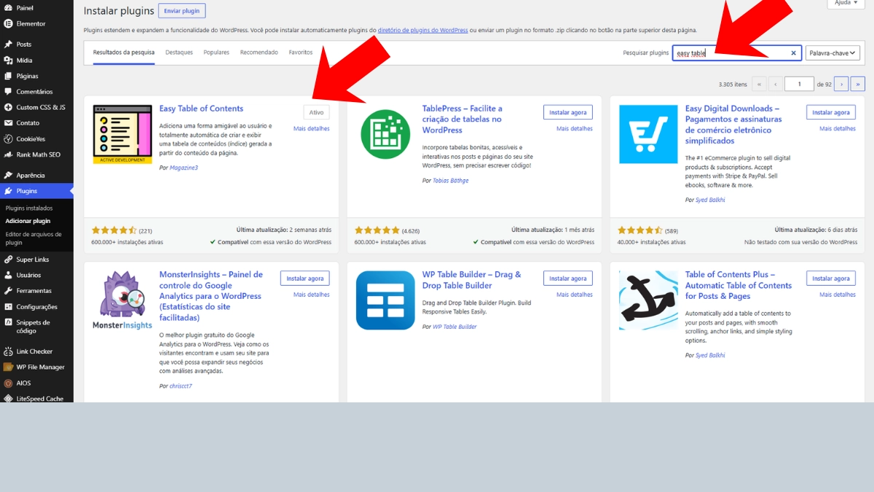Clear the plugin search field X
This screenshot has width=874, height=492.
[793, 53]
